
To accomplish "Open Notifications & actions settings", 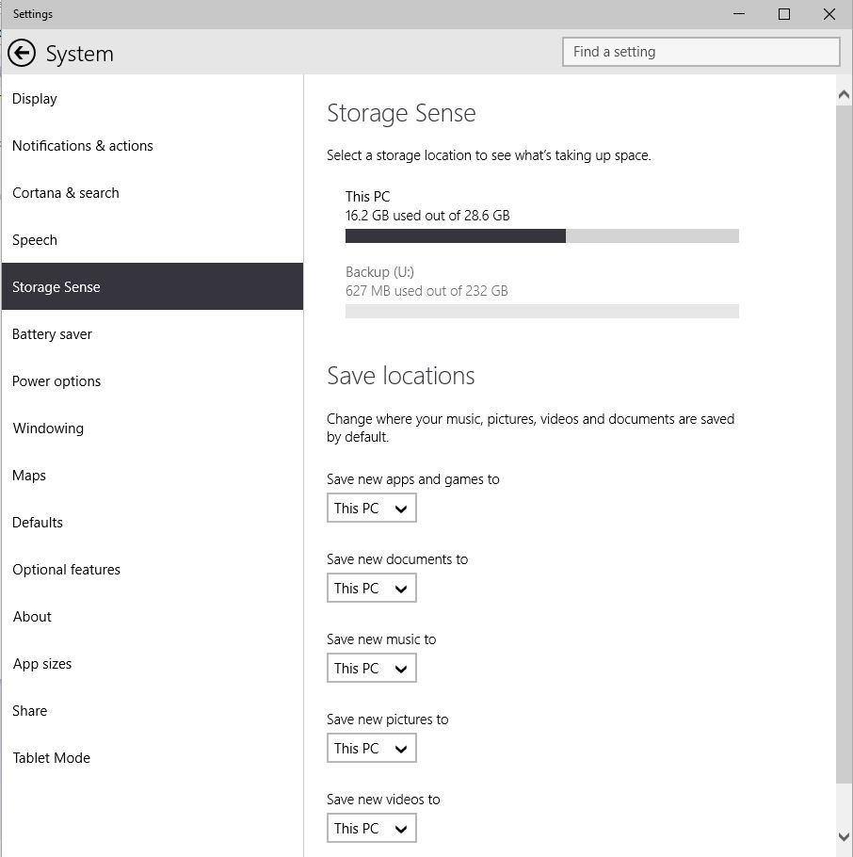I will point(83,145).
